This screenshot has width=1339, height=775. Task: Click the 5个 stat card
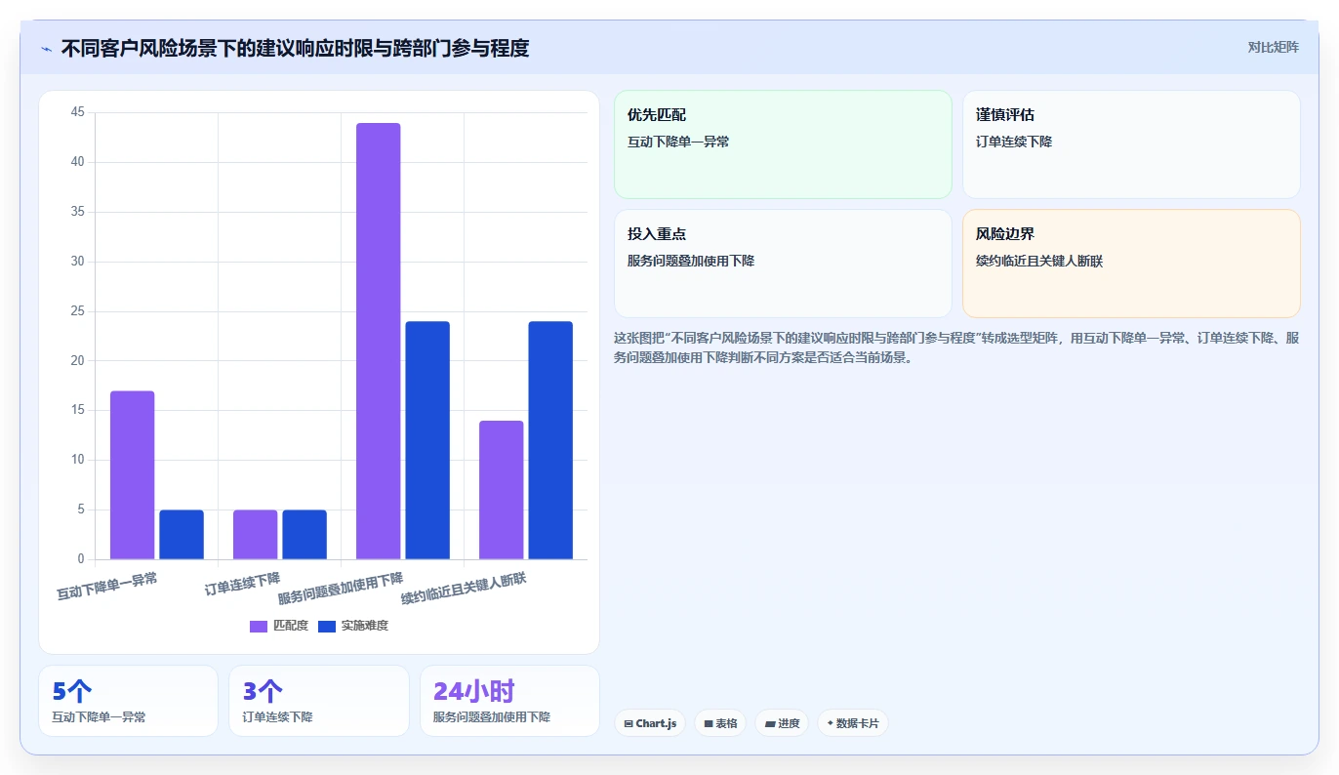tap(128, 701)
